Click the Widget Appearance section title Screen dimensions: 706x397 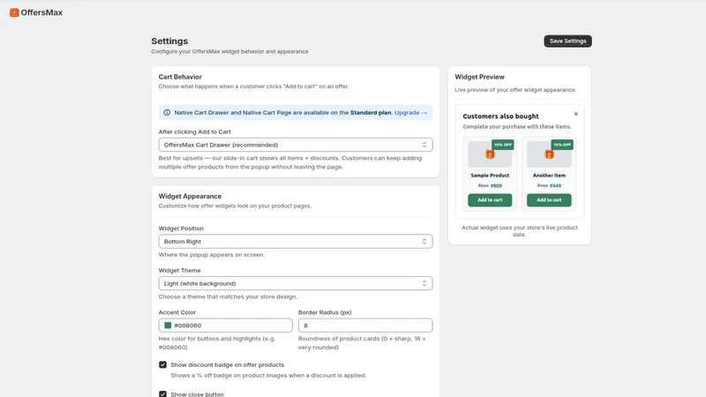pos(190,196)
